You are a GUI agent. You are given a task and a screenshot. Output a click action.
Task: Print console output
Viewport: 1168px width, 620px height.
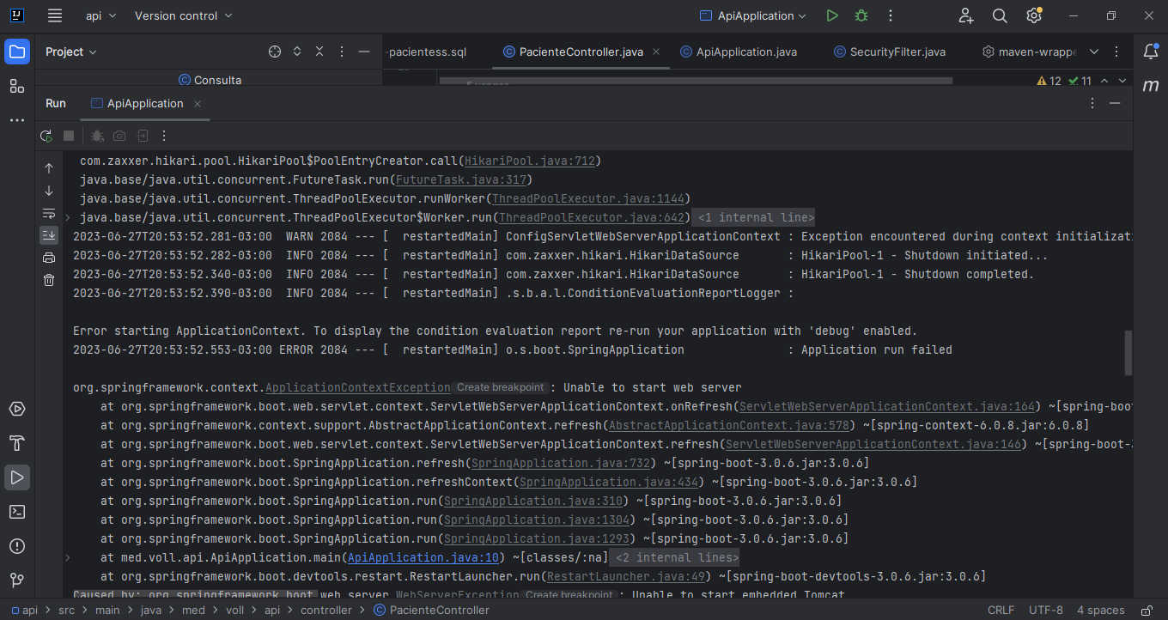point(49,258)
